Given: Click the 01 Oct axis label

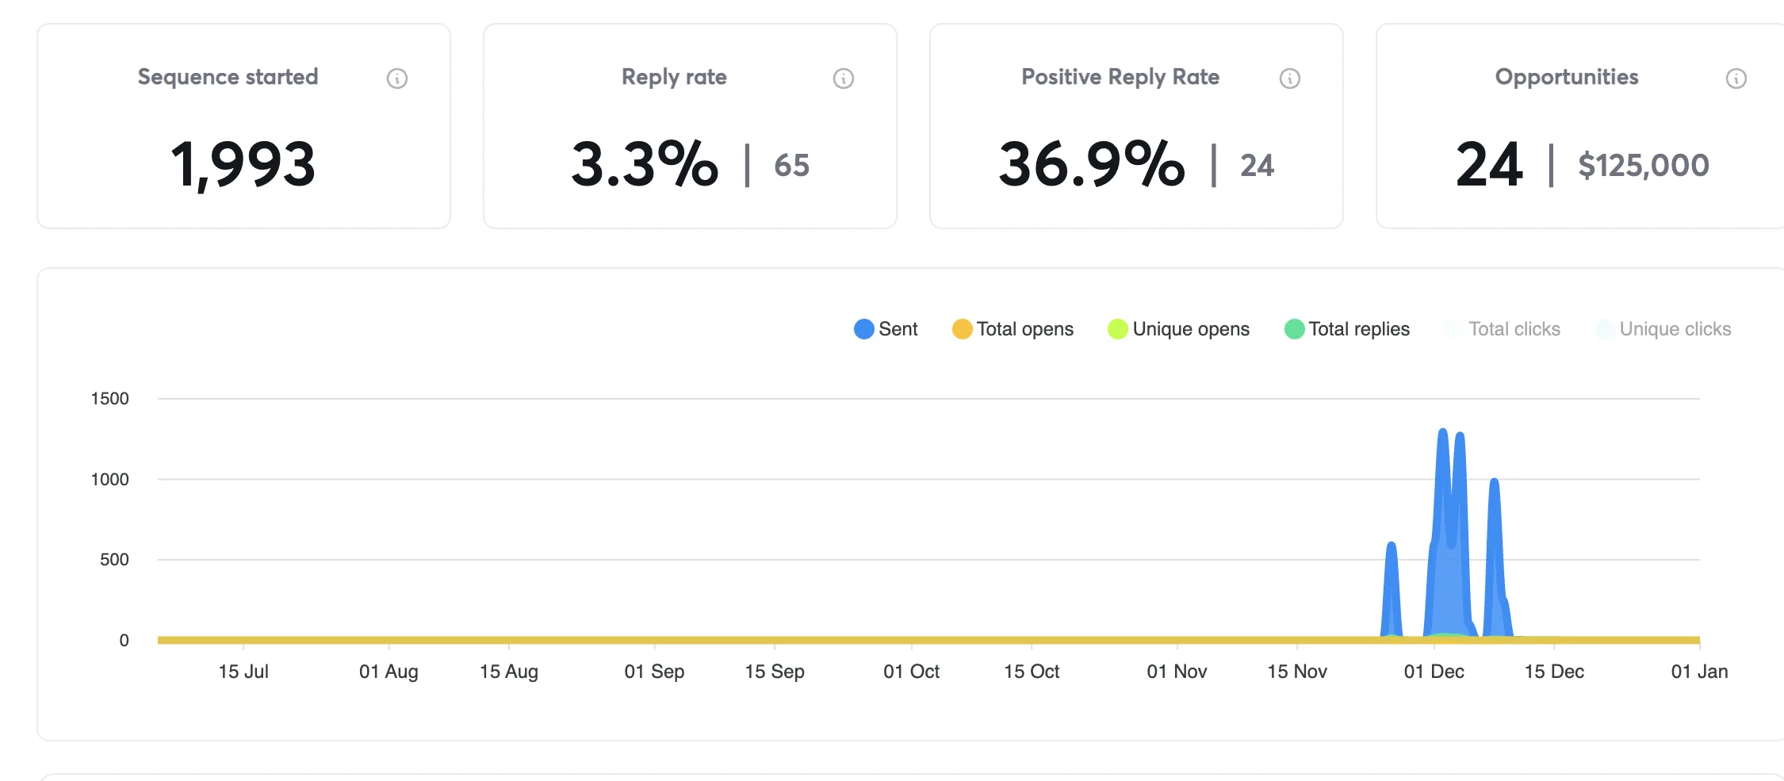Looking at the screenshot, I should coord(911,672).
